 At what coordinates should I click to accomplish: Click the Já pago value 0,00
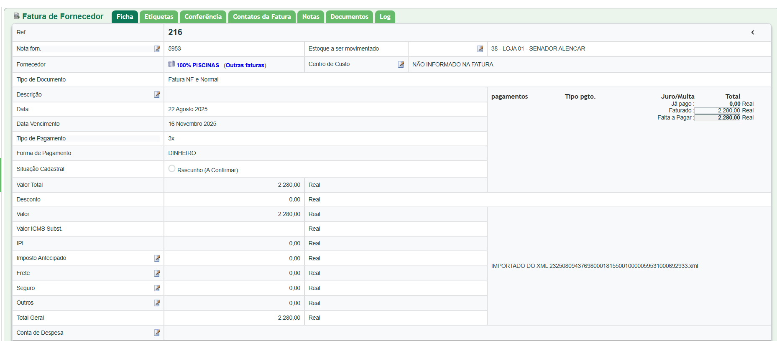click(x=735, y=104)
